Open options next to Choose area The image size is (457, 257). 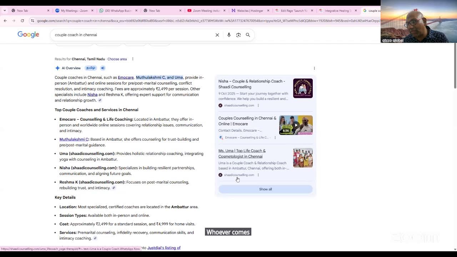[132, 59]
